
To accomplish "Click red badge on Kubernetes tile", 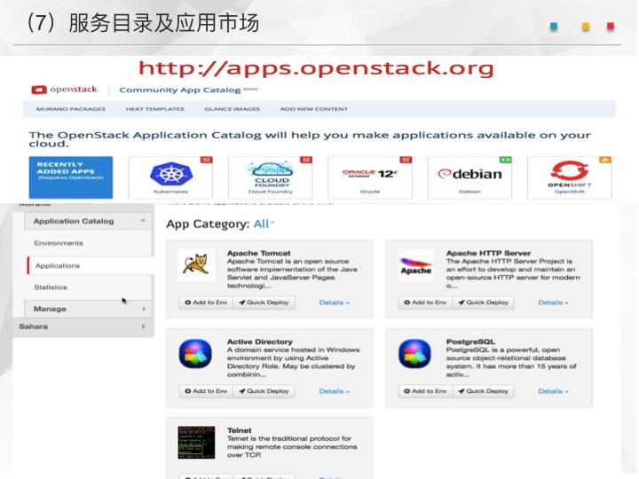I will [207, 160].
